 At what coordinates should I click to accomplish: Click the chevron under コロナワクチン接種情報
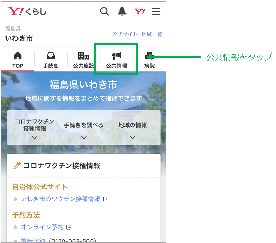pos(35,137)
